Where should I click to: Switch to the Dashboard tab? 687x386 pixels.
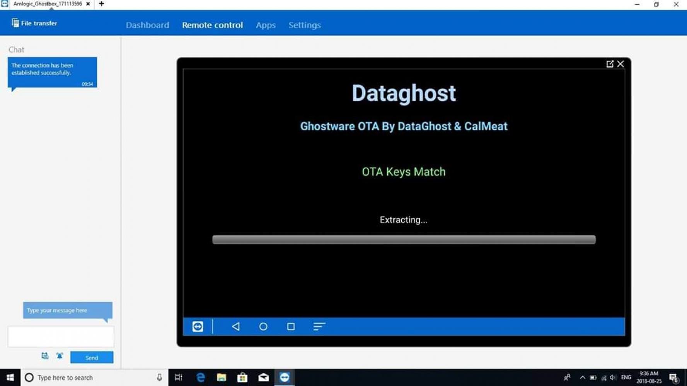coord(147,25)
